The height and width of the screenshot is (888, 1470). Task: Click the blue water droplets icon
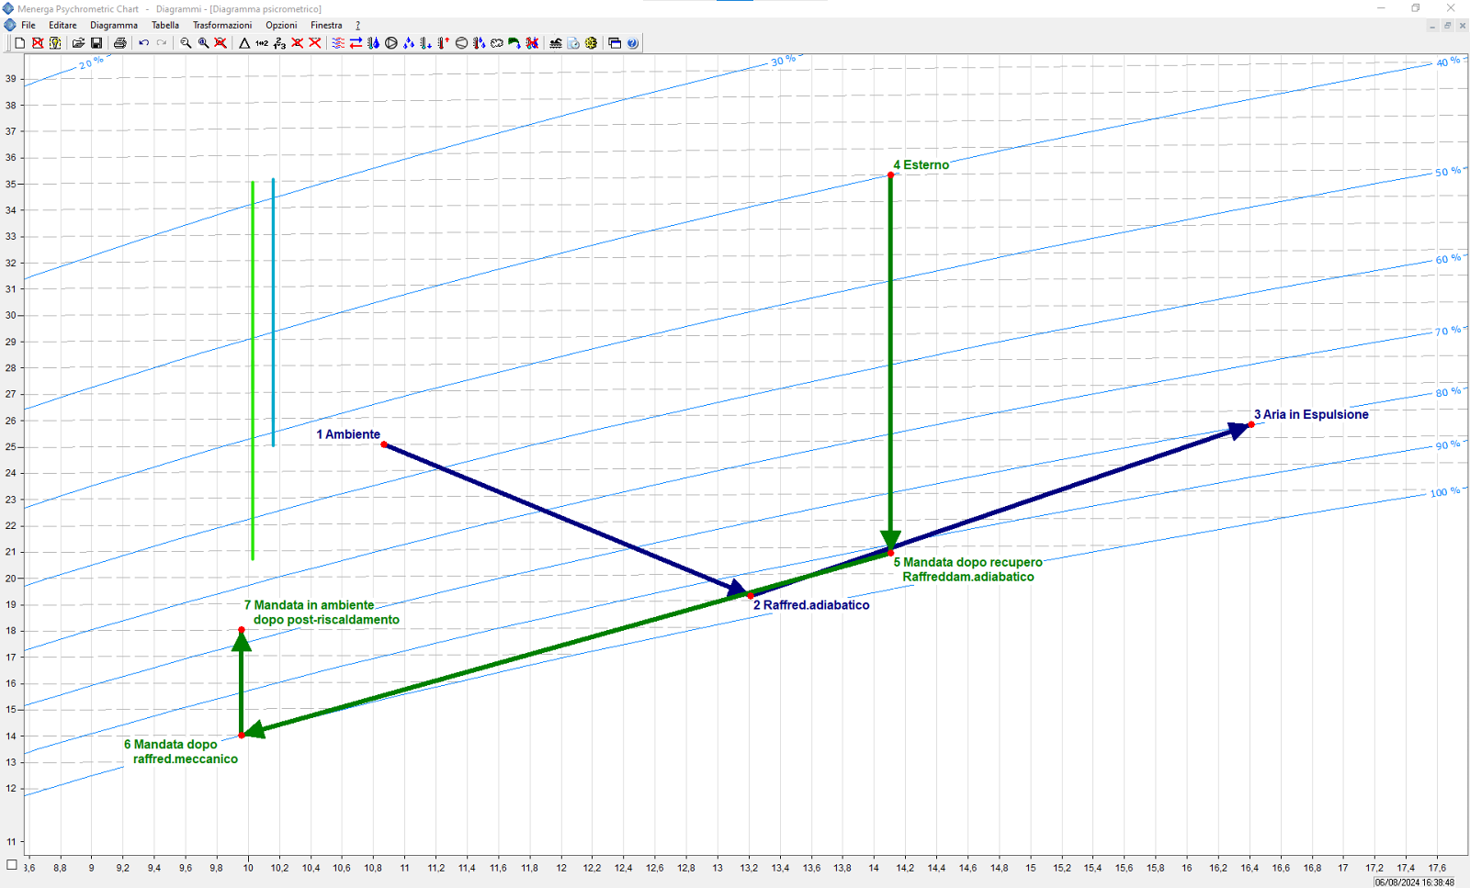point(409,43)
